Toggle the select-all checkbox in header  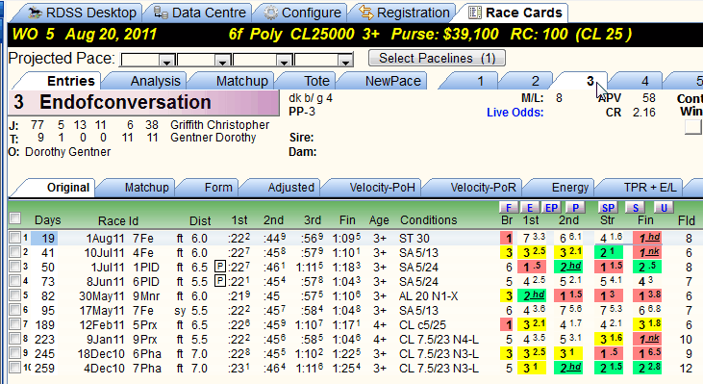[15, 218]
